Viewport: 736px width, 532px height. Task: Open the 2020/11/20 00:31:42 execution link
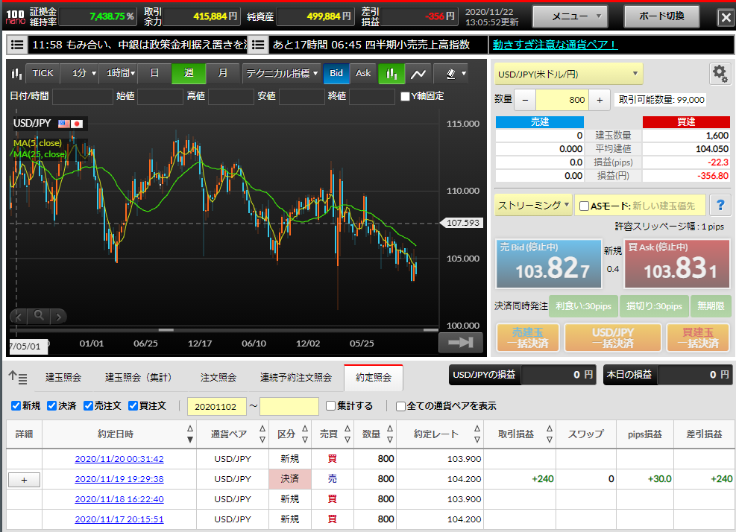tap(119, 459)
